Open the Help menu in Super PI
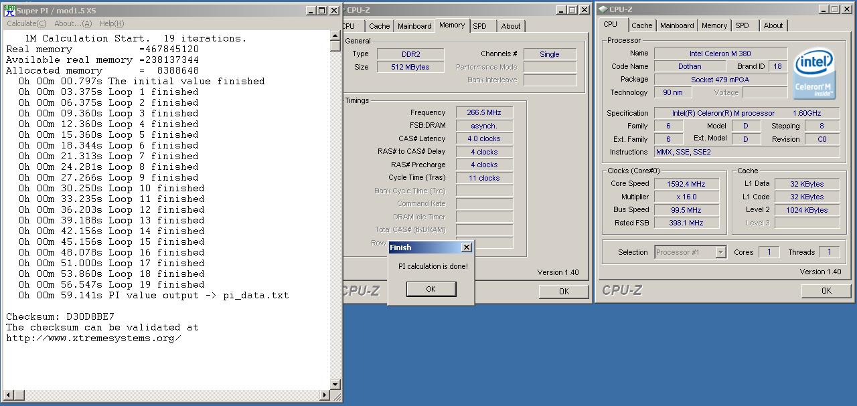 click(x=111, y=23)
